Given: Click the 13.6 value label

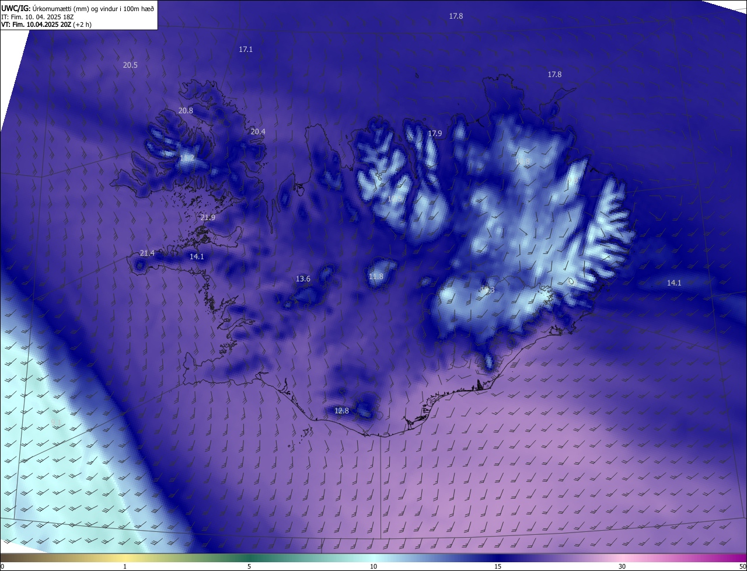Looking at the screenshot, I should click(x=303, y=279).
